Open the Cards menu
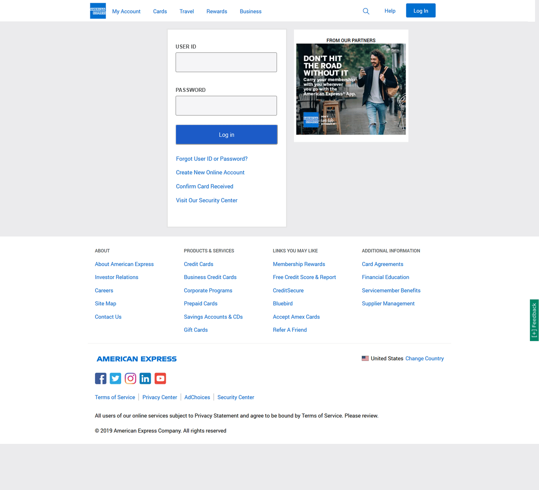The image size is (539, 490). tap(160, 11)
